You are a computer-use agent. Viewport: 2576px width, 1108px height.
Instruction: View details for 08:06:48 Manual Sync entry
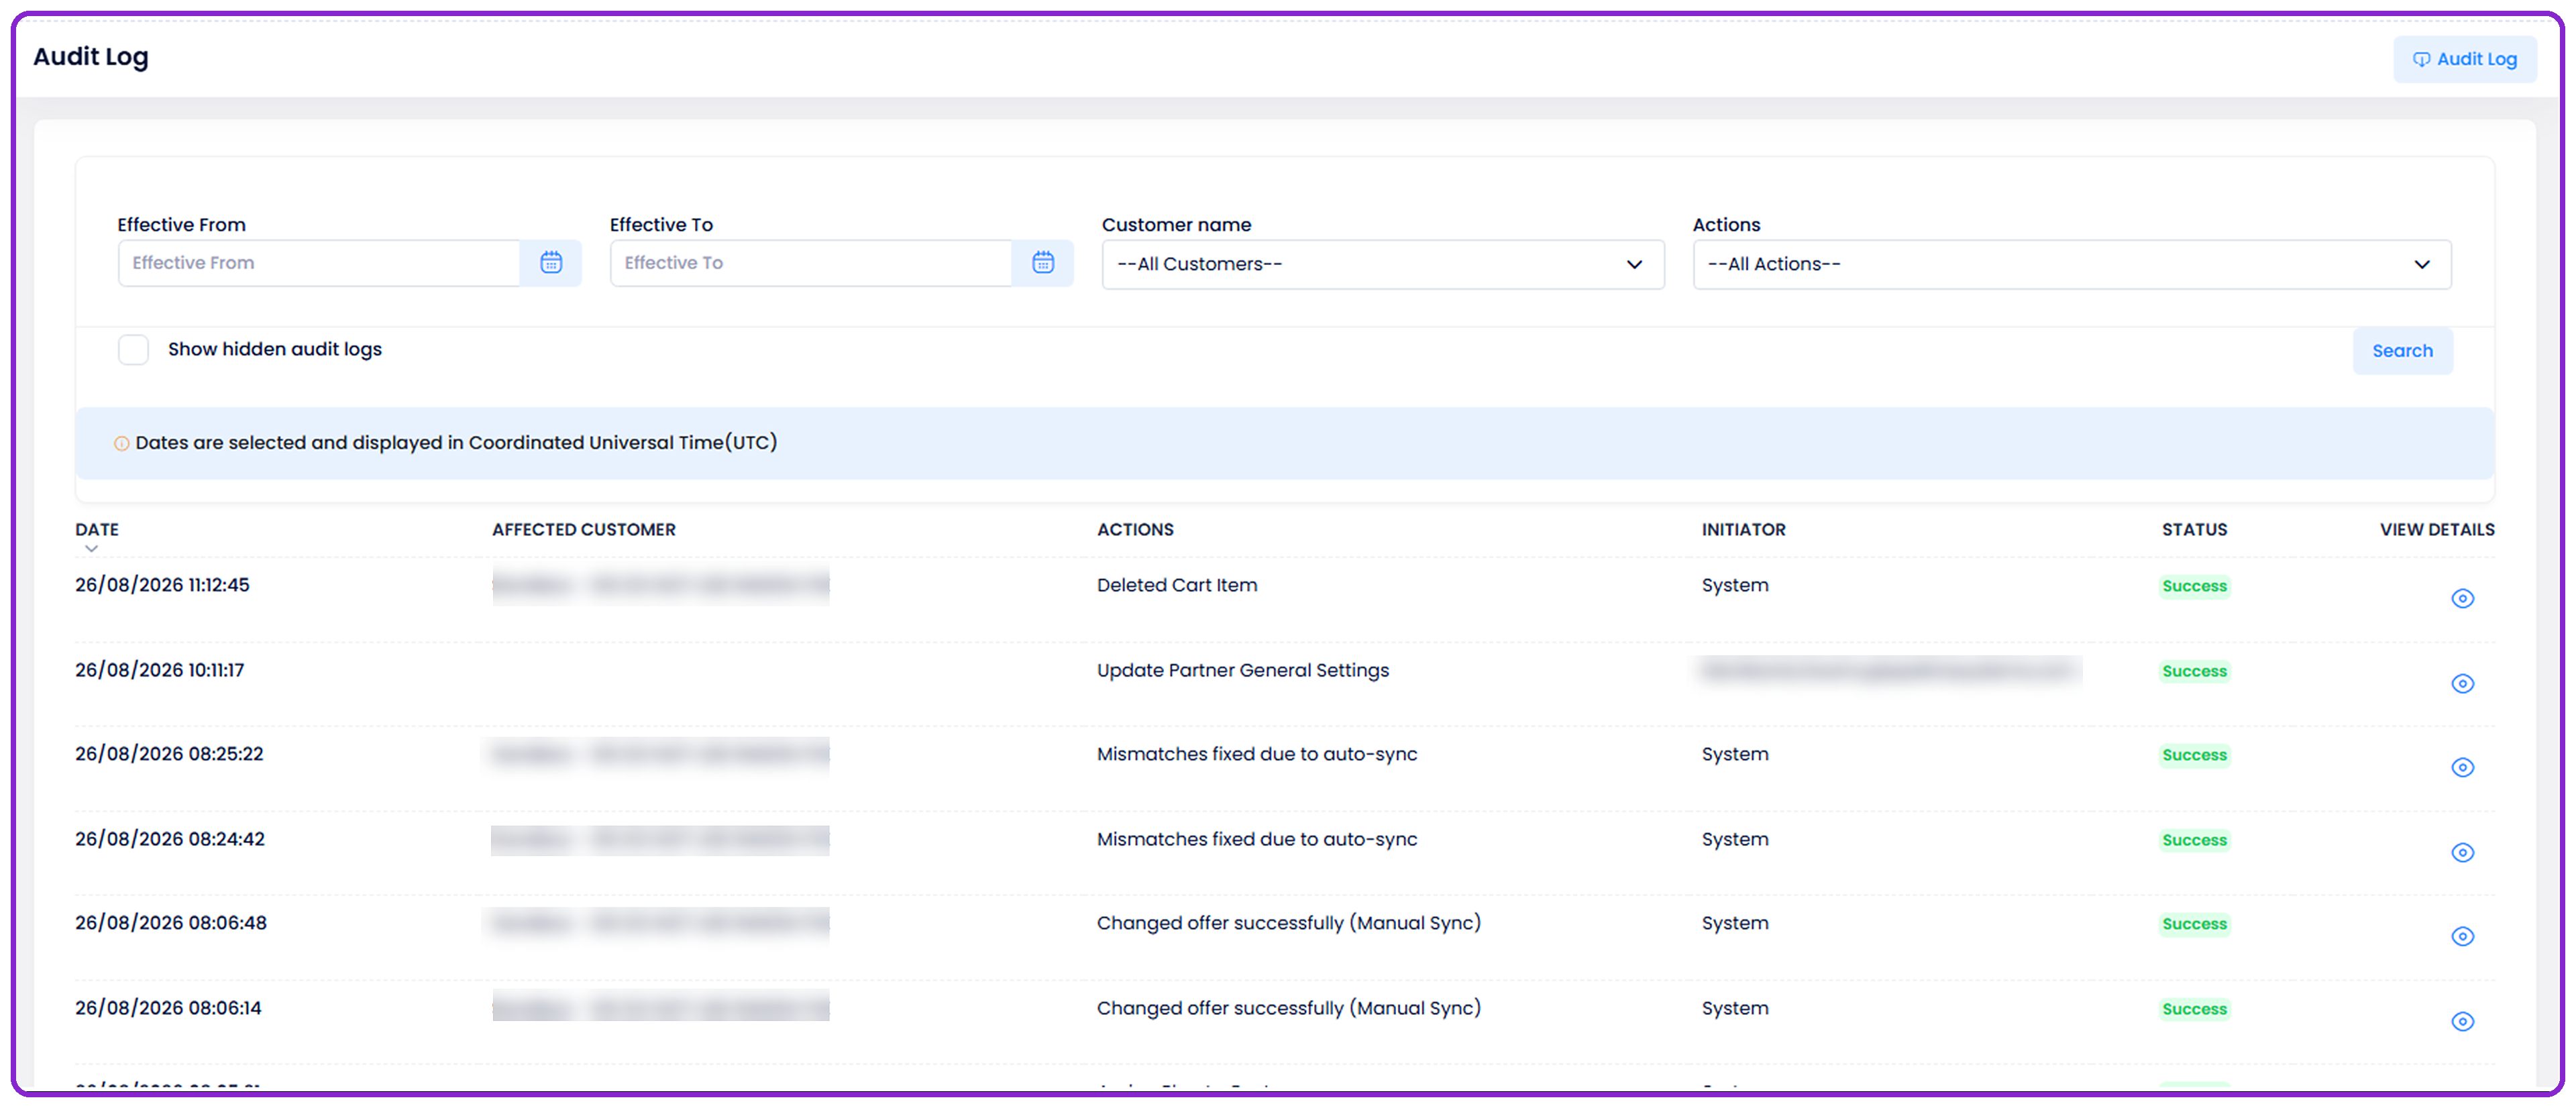[2462, 936]
